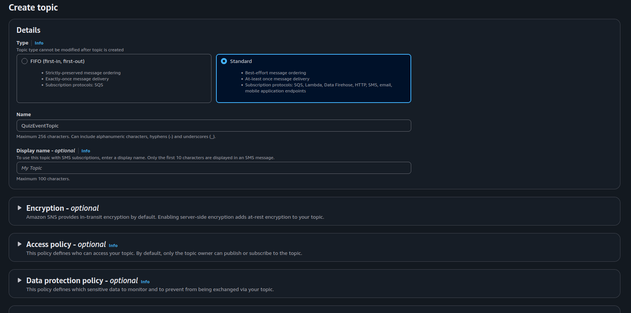Click the Name field containing QuizEventTopic
Image resolution: width=631 pixels, height=313 pixels.
213,126
